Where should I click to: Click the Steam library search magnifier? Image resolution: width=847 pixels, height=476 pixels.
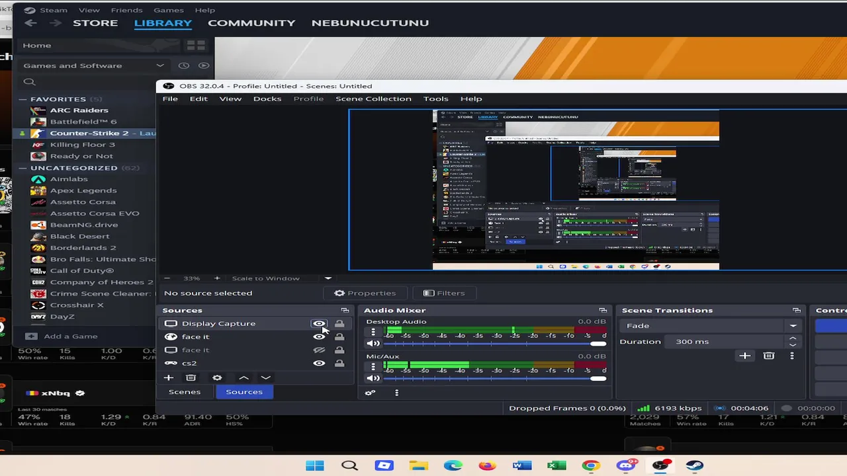pyautogui.click(x=29, y=82)
